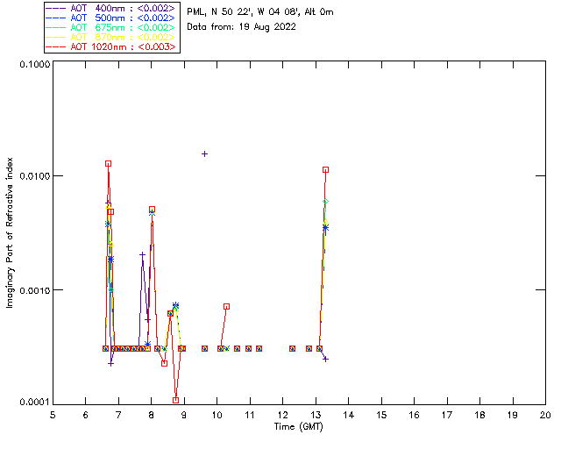This screenshot has width=561, height=449.
Task: Click the isolated purple plus marker above 0.0100
Action: click(204, 154)
